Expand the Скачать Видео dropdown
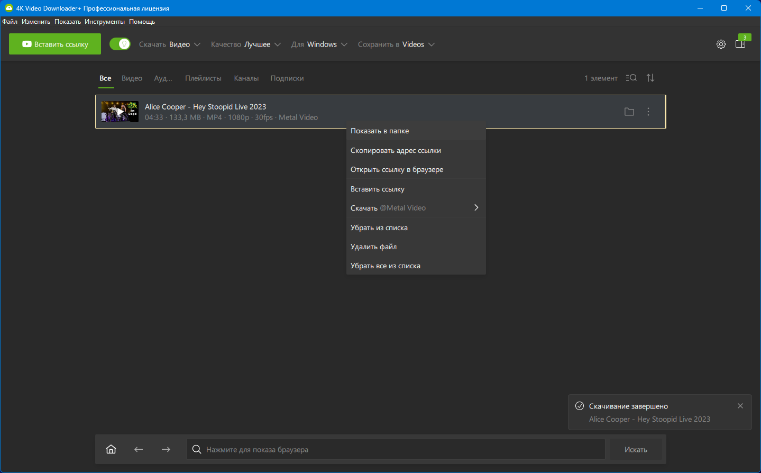Viewport: 761px width, 473px height. 170,44
